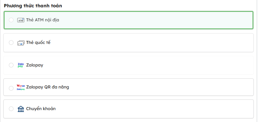Select the Zalopay radio button

tap(11, 65)
